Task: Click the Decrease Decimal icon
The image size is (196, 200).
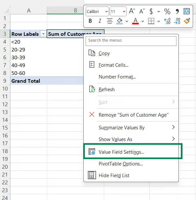Action: tap(177, 21)
